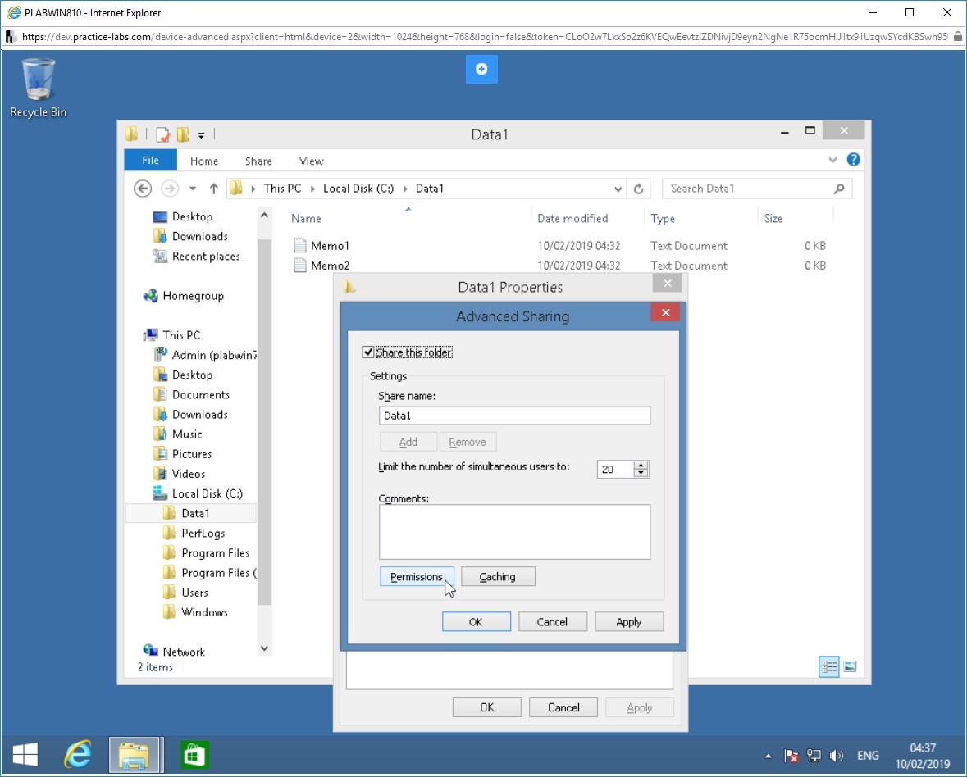Open File Explorer taskbar icon
This screenshot has height=777, width=967.
tap(135, 755)
